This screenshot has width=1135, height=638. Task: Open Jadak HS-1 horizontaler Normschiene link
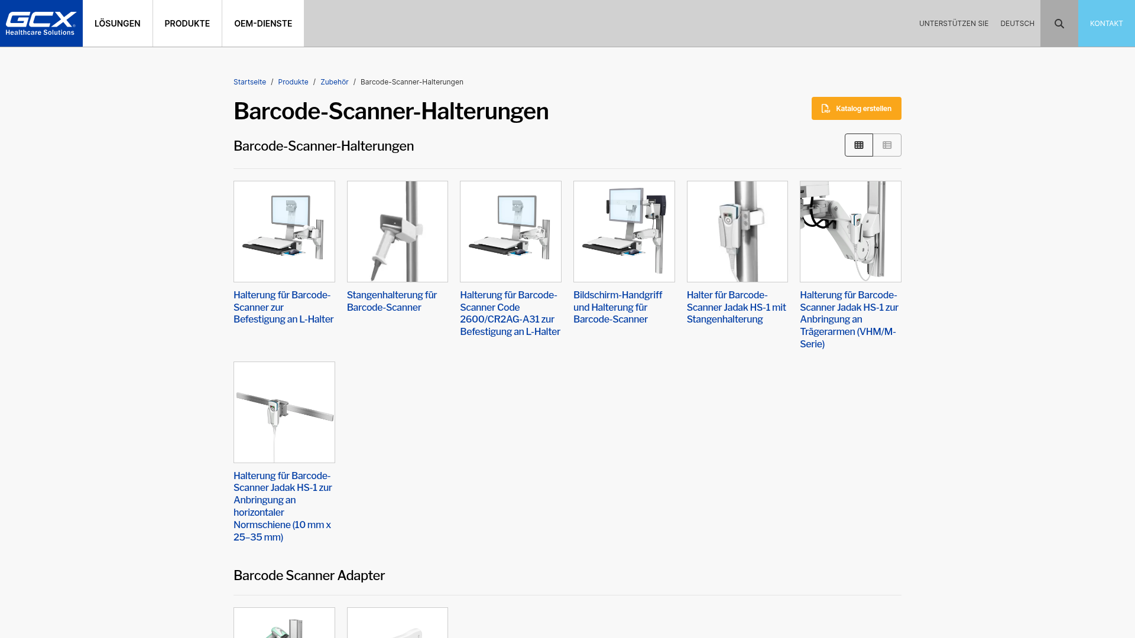coord(283,507)
